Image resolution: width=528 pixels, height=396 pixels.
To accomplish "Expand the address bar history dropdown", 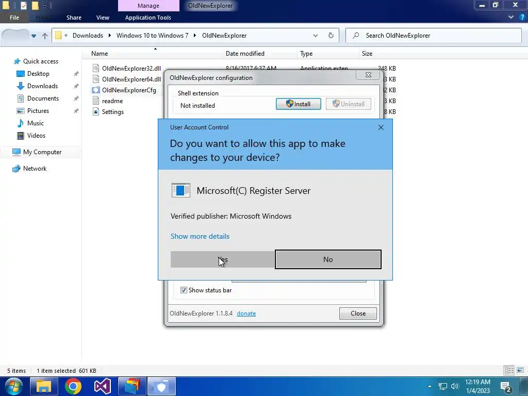I will tap(316, 36).
